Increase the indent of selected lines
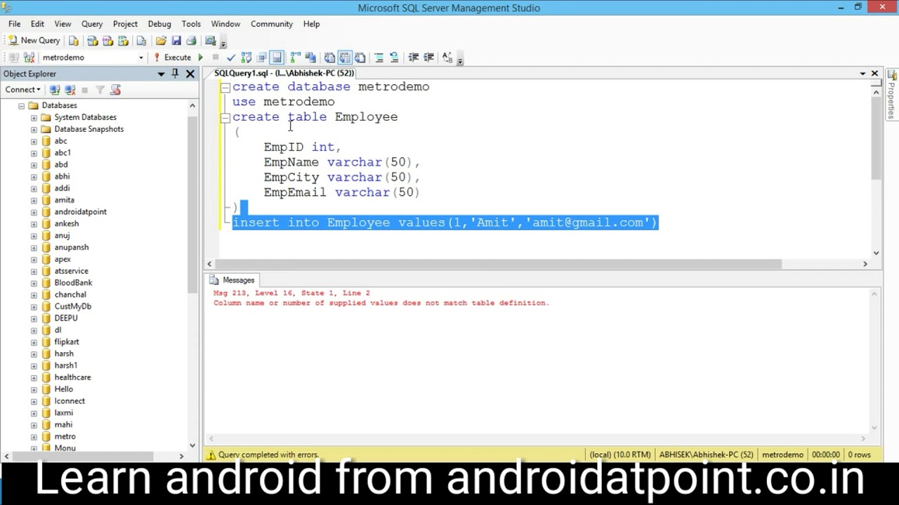Viewport: 899px width, 505px height. click(428, 58)
